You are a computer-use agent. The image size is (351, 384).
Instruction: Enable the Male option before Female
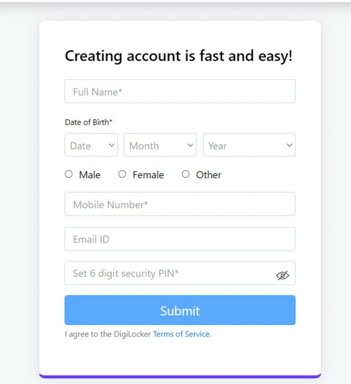click(x=69, y=174)
